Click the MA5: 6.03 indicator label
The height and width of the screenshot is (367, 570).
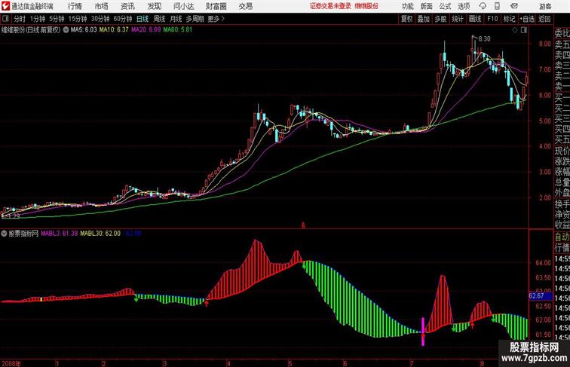[x=84, y=30]
